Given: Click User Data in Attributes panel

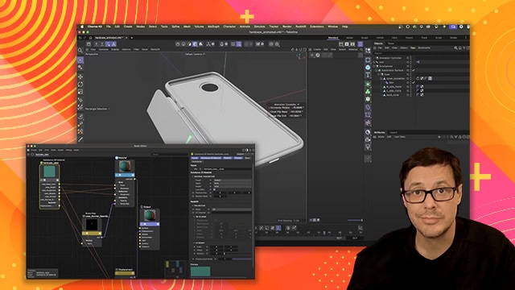Looking at the screenshot, I should tap(400, 137).
